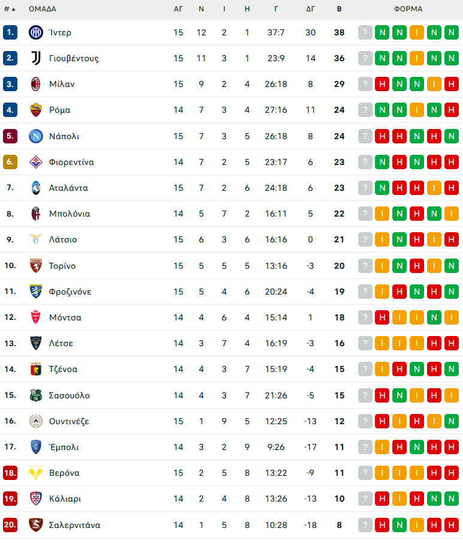Click the Milan club crest
The width and height of the screenshot is (463, 543).
point(35,84)
